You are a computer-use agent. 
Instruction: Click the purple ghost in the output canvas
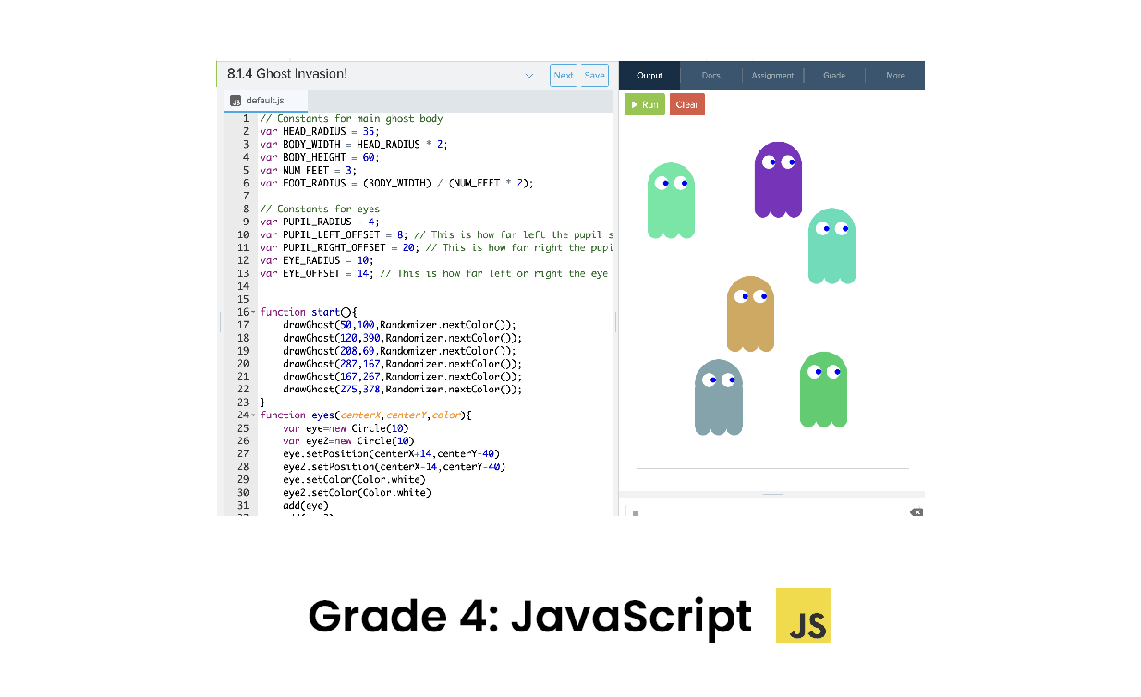click(x=778, y=181)
